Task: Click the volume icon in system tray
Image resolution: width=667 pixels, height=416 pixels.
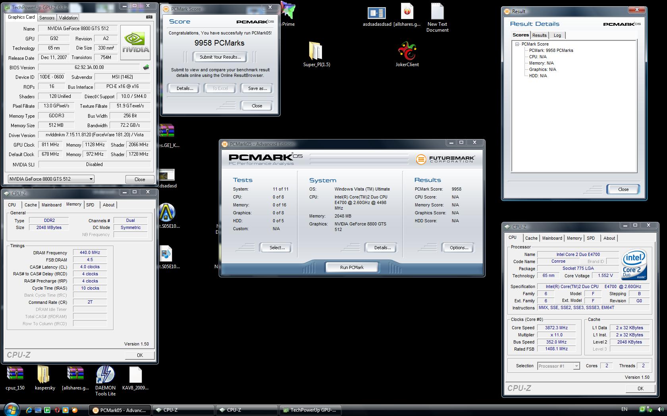Action: click(660, 409)
